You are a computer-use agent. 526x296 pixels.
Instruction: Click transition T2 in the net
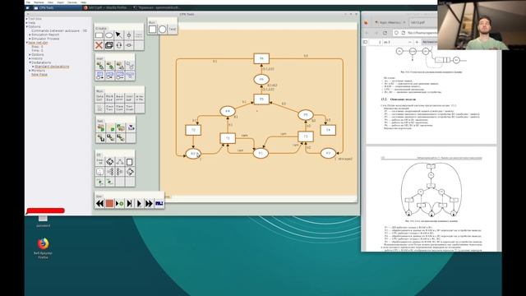(193, 130)
